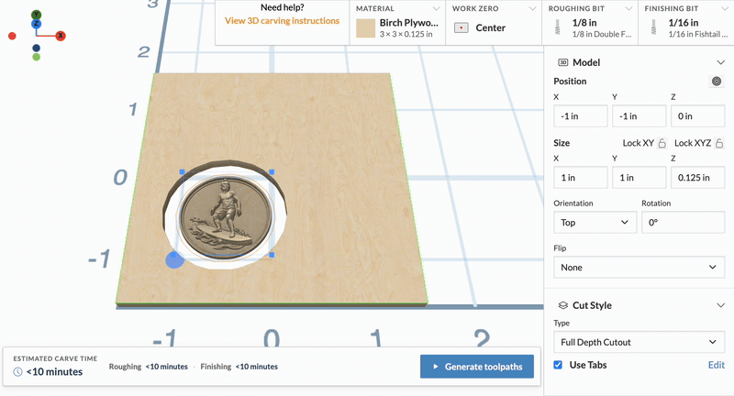Click Edit link next to Use Tabs
The width and height of the screenshot is (734, 396).
click(x=717, y=365)
